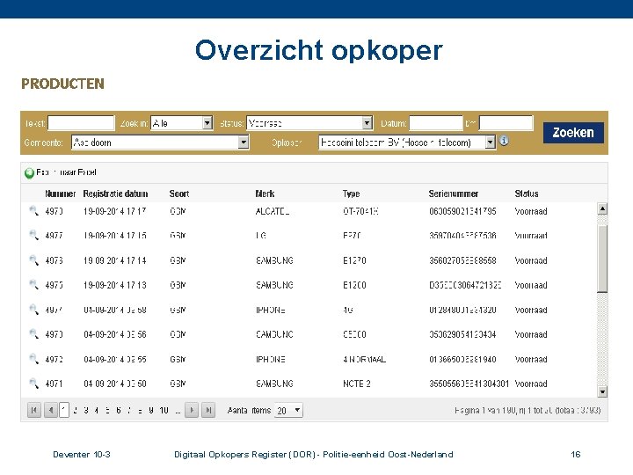The width and height of the screenshot is (633, 475).
Task: Click the vertical scrollbar thumb of the table
Action: pyautogui.click(x=602, y=259)
